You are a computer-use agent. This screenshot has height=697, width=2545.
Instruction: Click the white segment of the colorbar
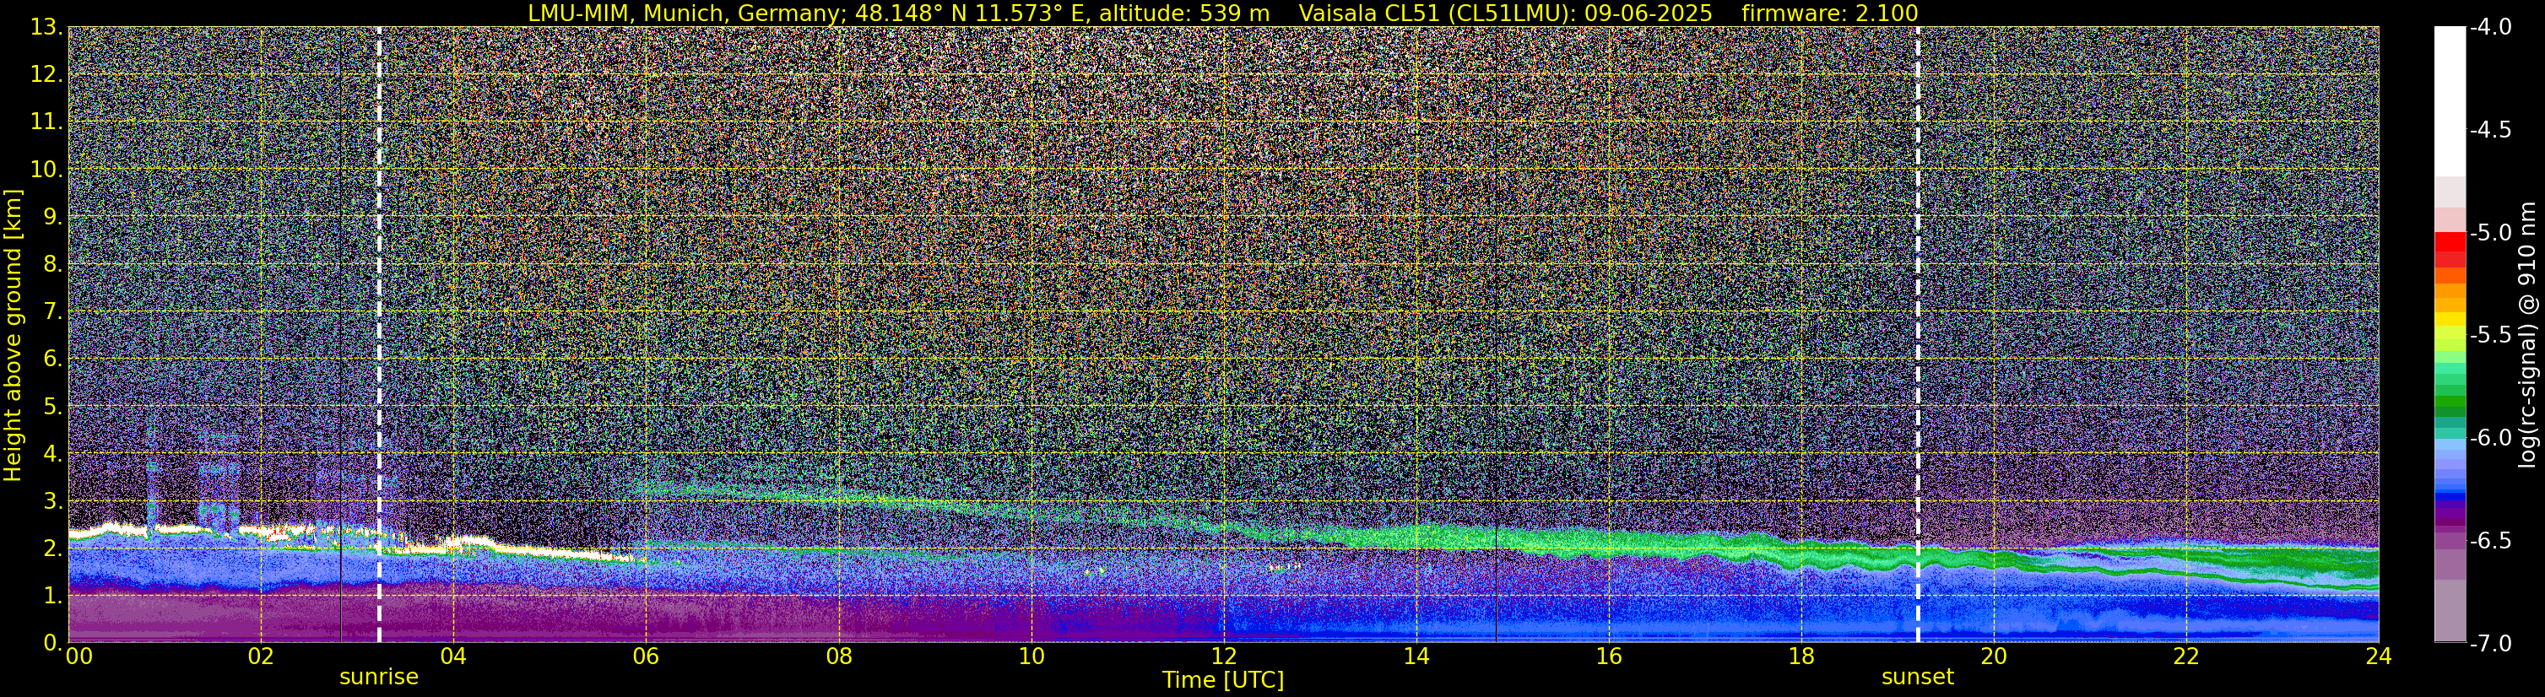[x=2450, y=102]
